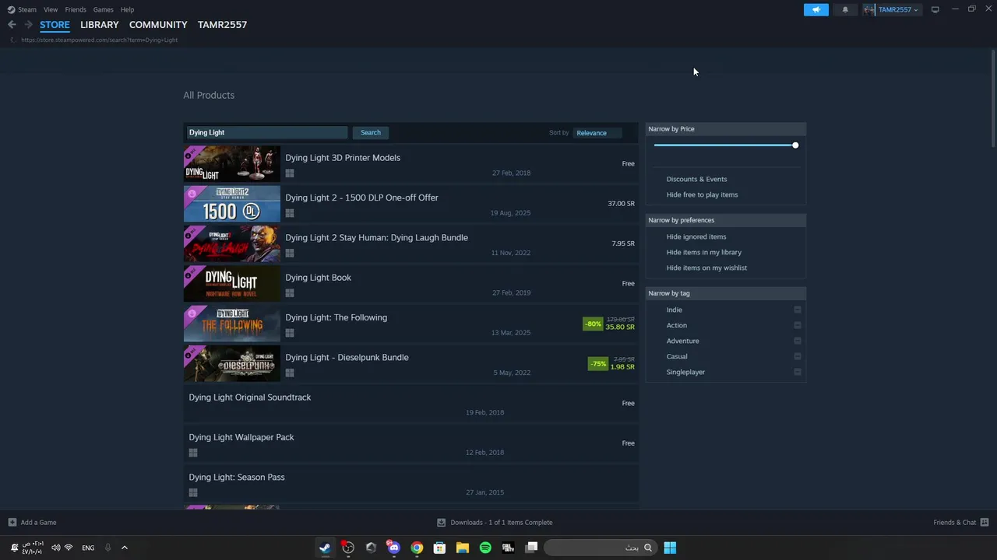Click the Downloads tray icon
This screenshot has height=560, width=997.
441,522
